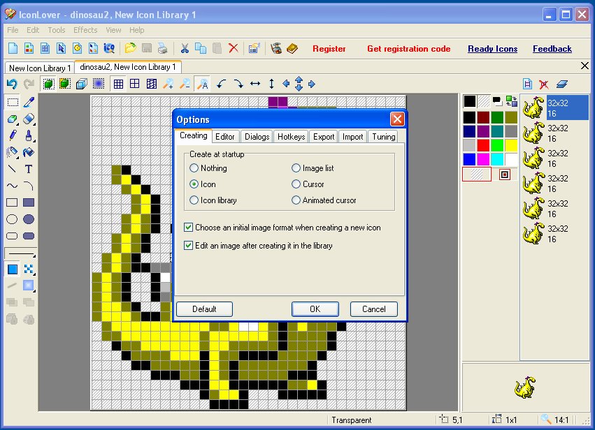Rotate image right with curved arrow
The image size is (595, 430).
click(238, 84)
